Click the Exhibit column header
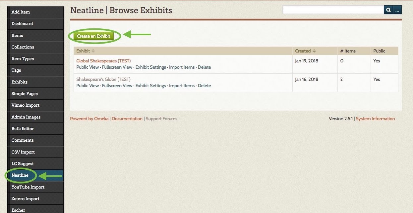This screenshot has height=213, width=413. point(183,51)
